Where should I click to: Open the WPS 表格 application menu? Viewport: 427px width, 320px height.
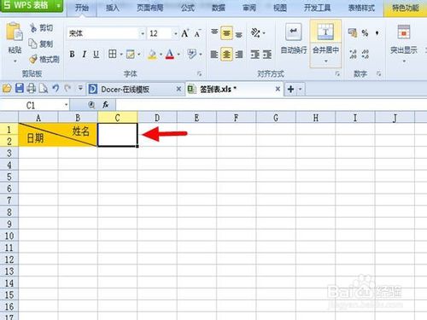point(32,5)
